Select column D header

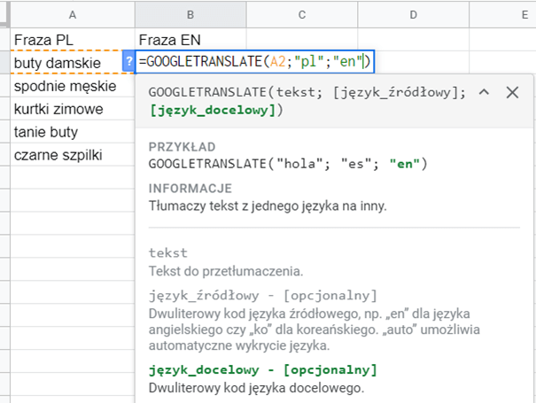coord(414,14)
